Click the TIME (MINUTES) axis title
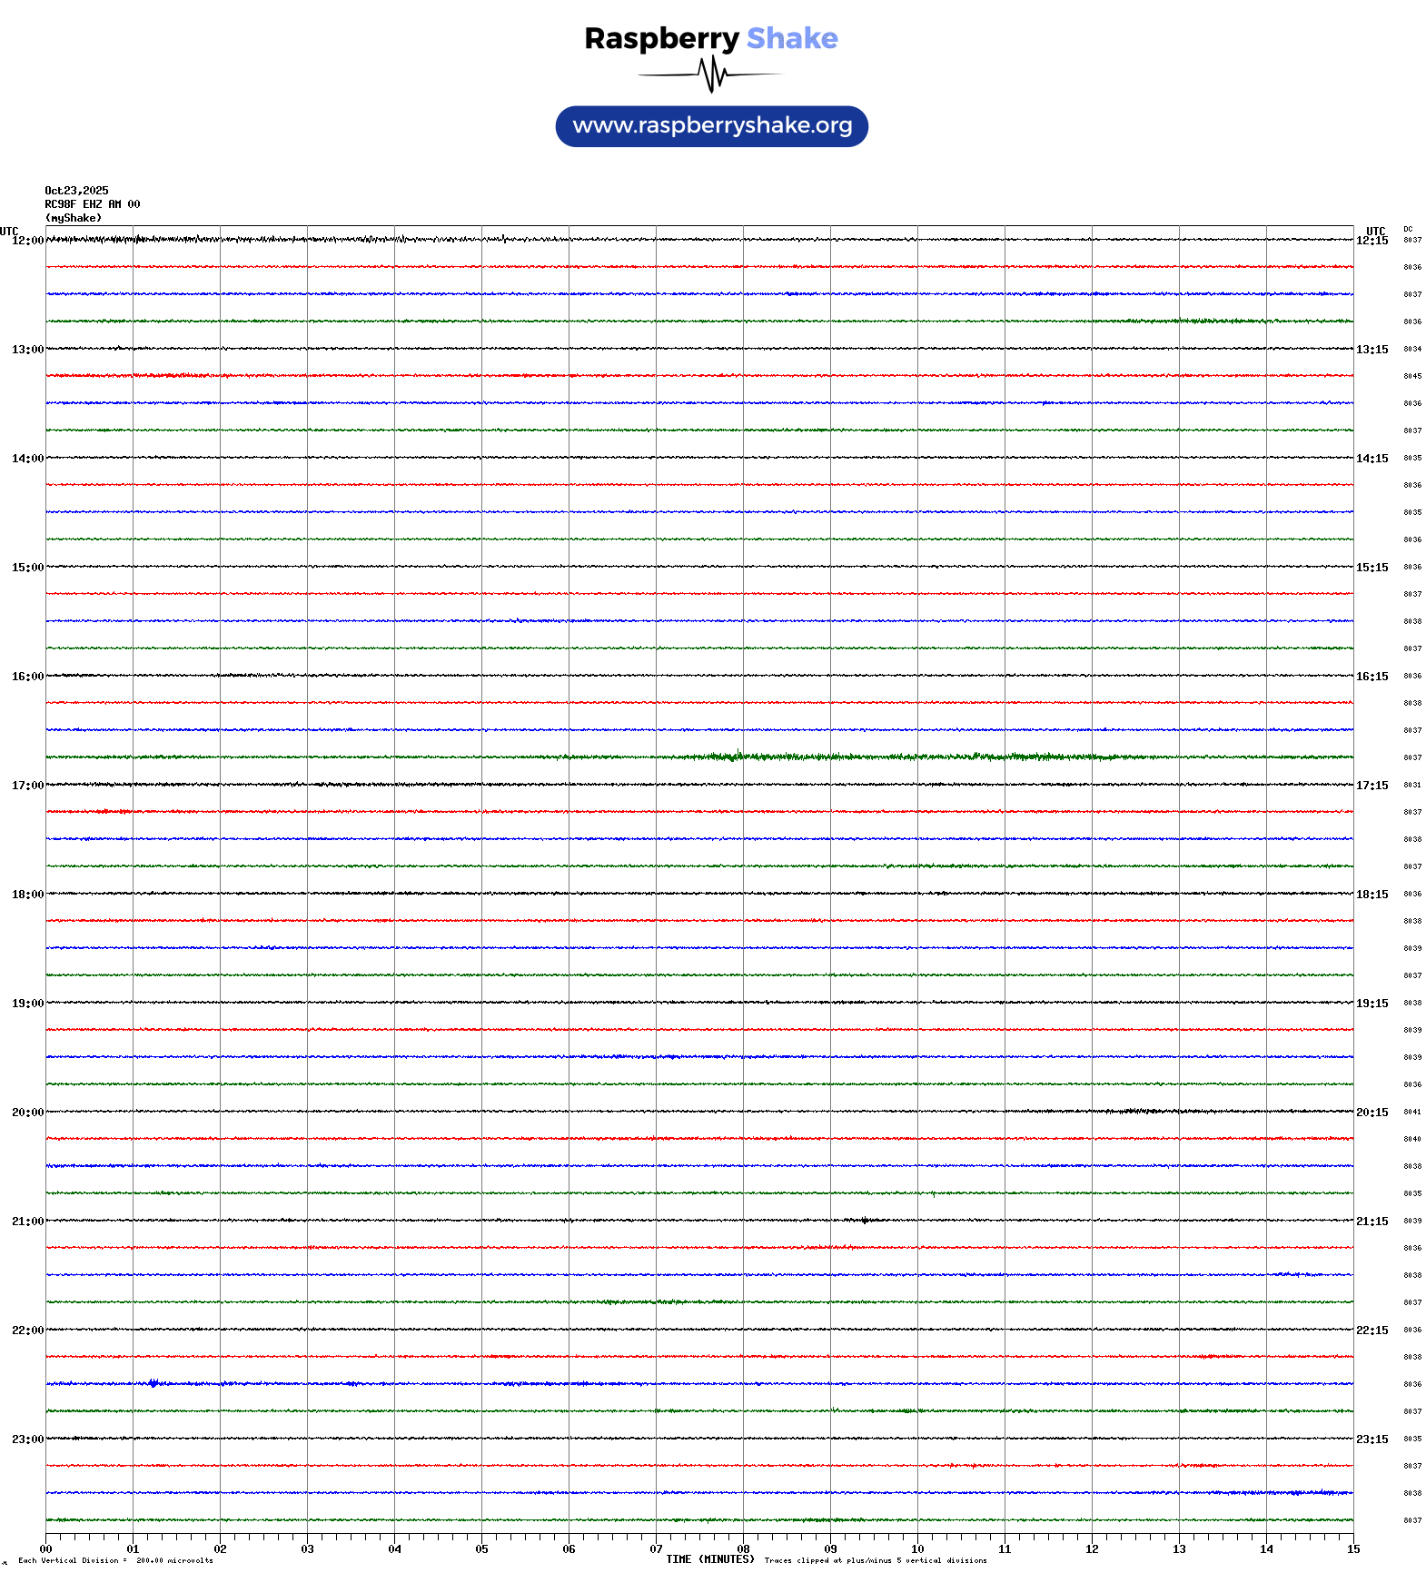The image size is (1426, 1573). 709,1559
